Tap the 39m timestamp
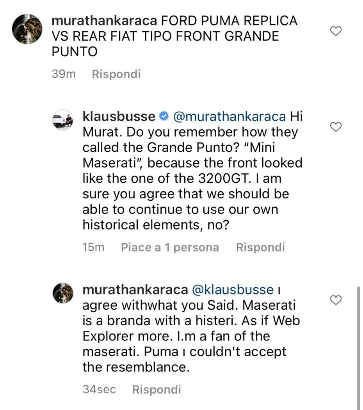The image size is (363, 410). coord(64,74)
